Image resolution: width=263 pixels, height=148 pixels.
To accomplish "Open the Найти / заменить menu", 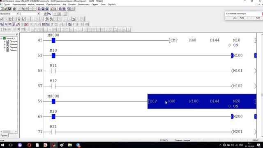I will tap(36, 5).
